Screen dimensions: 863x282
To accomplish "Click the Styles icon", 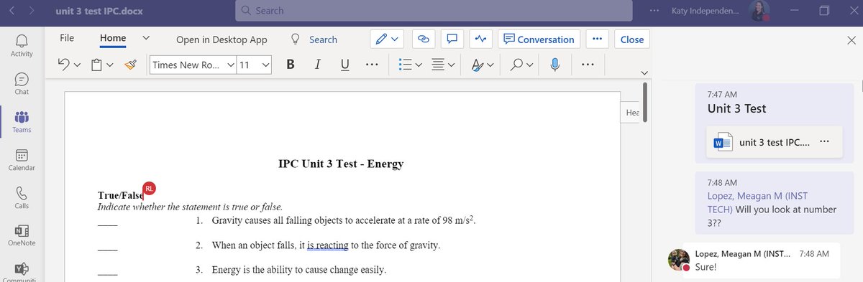I will (x=478, y=65).
